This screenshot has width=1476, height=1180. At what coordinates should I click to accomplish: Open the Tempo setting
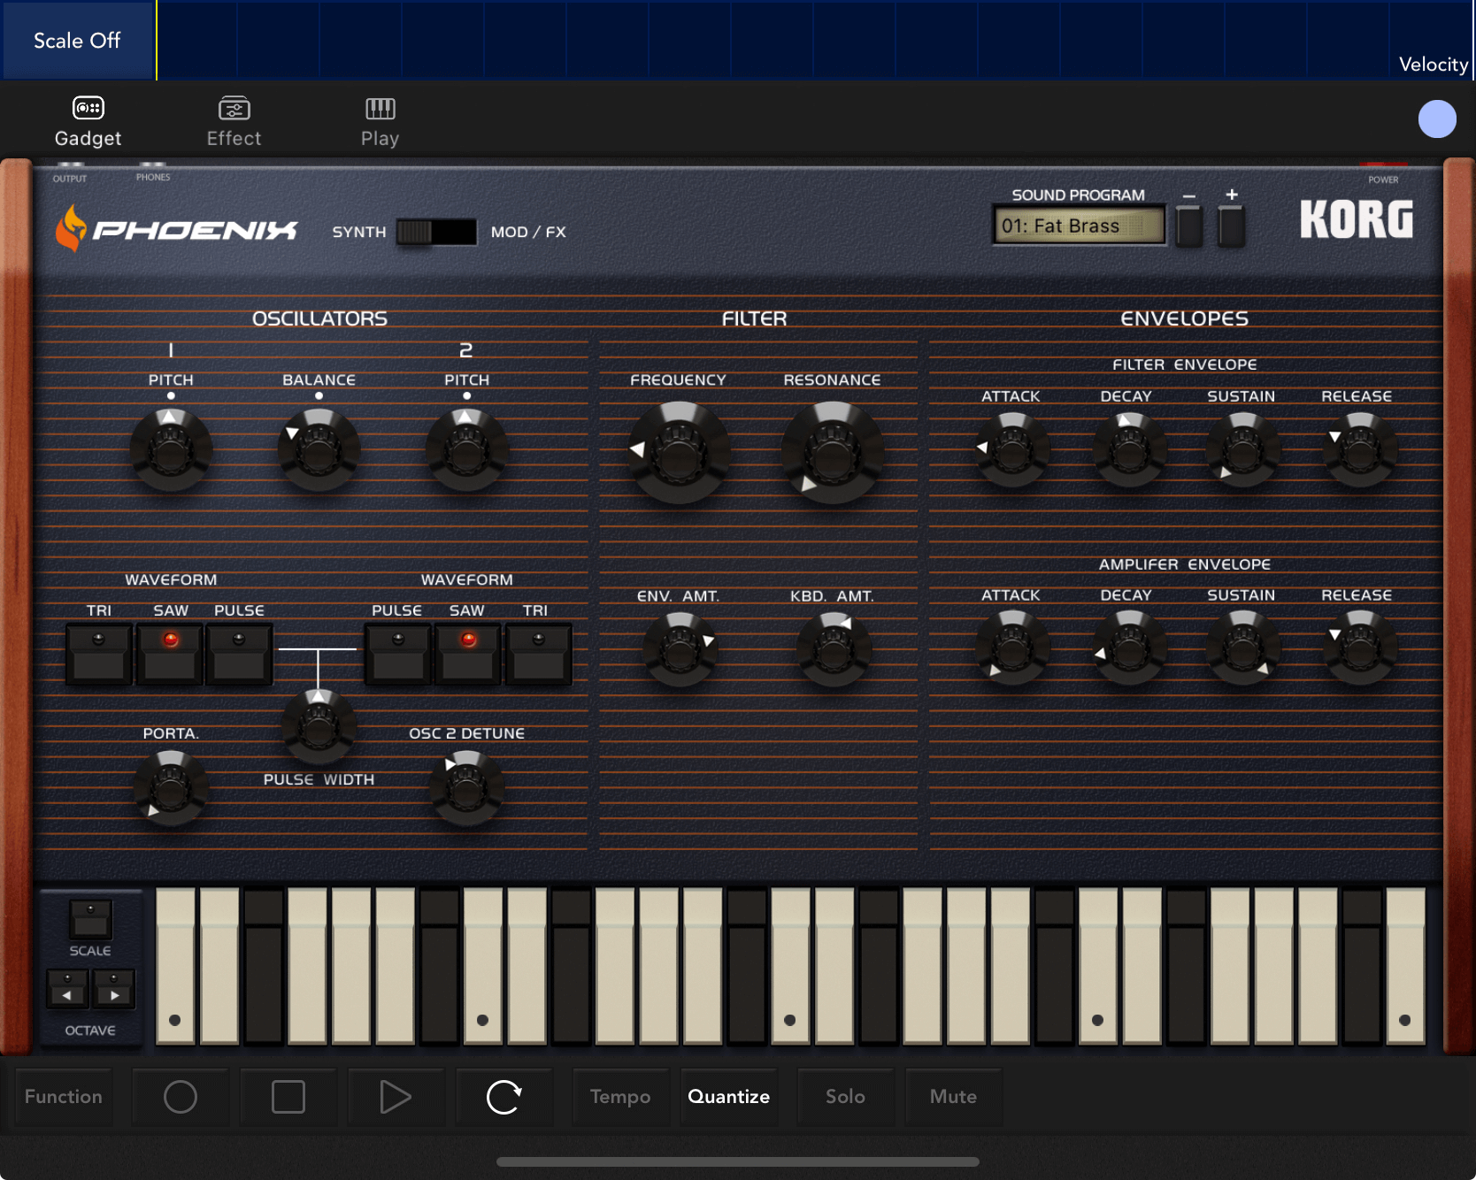[x=620, y=1097]
